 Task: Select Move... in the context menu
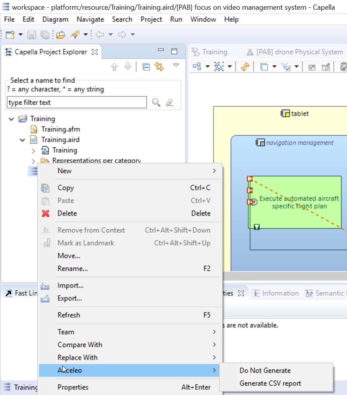click(130, 256)
